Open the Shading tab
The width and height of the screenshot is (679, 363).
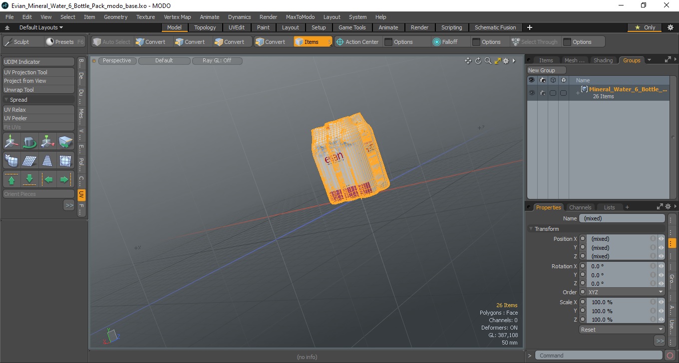tap(603, 60)
